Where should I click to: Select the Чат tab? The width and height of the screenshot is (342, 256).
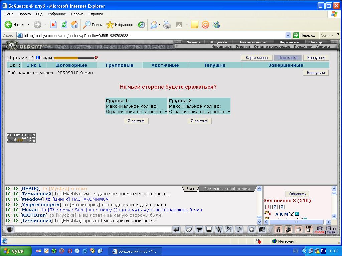[190, 189]
